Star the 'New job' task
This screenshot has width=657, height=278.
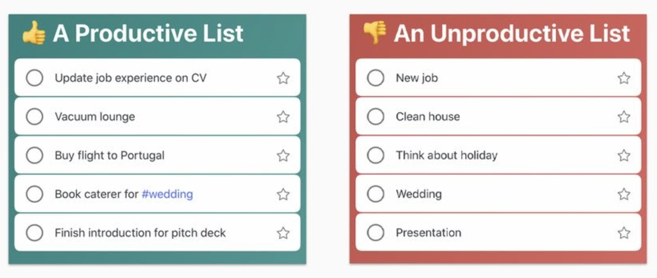[x=624, y=78]
